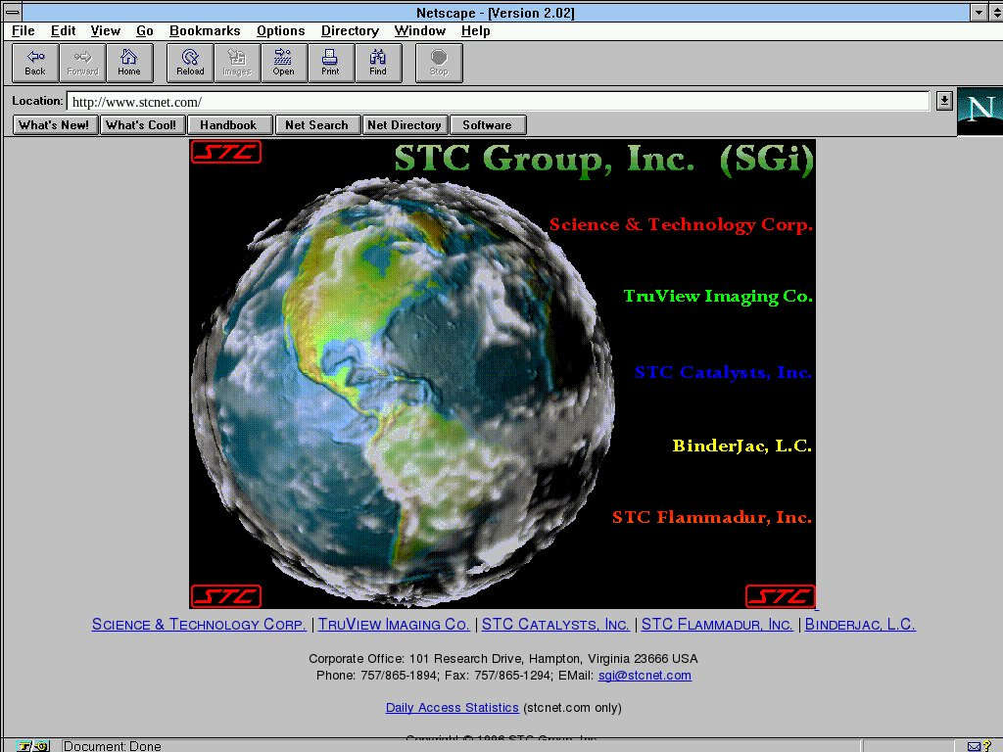The height and width of the screenshot is (752, 1003).
Task: Click the mail envelope icon in status bar
Action: 974,746
